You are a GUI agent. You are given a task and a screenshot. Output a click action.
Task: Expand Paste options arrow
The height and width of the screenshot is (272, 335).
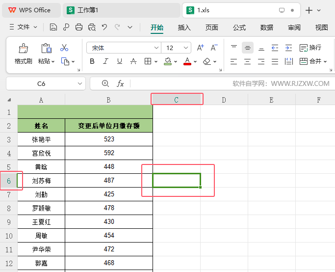(x=53, y=62)
